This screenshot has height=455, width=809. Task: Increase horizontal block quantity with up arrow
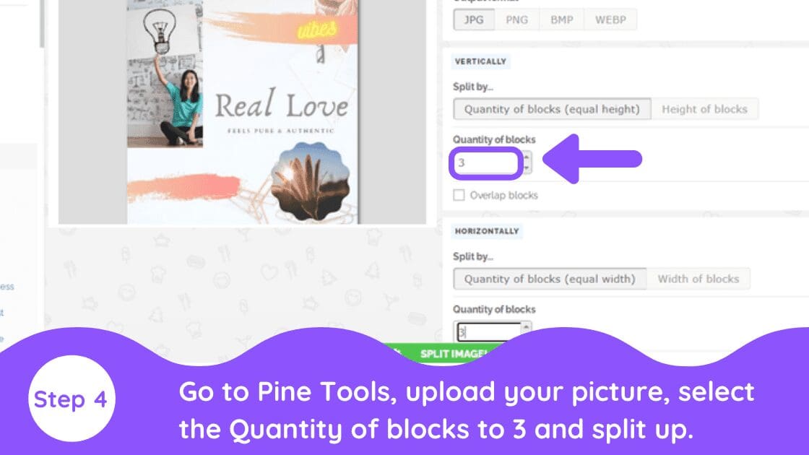[526, 326]
